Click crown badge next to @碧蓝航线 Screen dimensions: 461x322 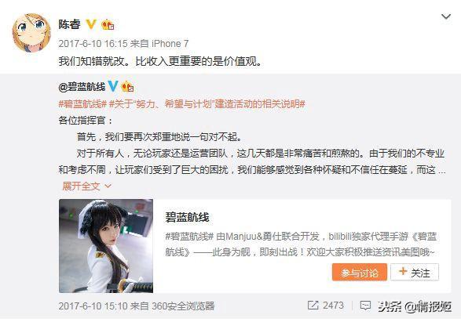pos(127,86)
